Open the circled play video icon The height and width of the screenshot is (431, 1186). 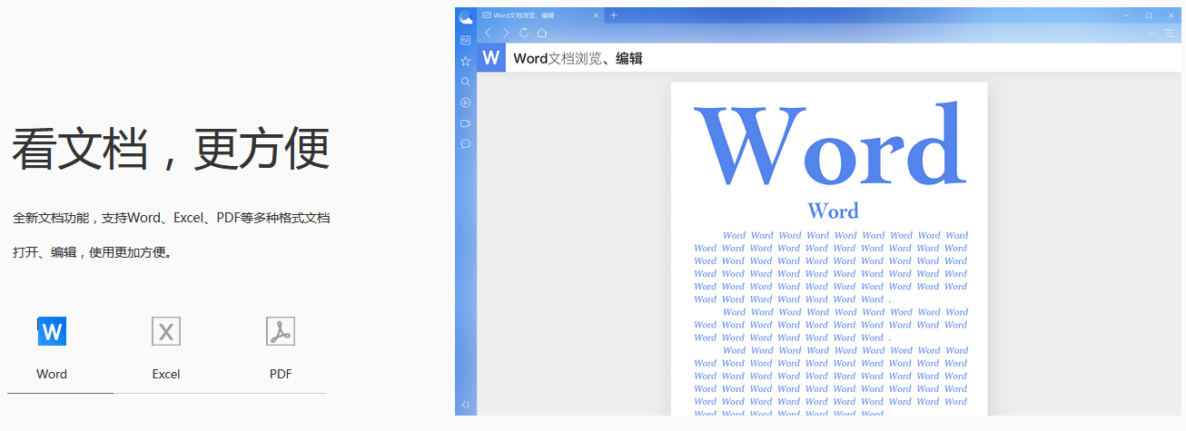coord(466,103)
